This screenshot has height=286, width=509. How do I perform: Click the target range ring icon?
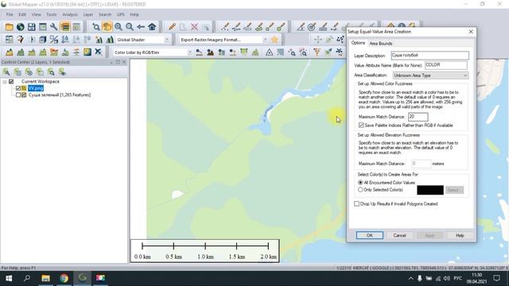pos(312,27)
